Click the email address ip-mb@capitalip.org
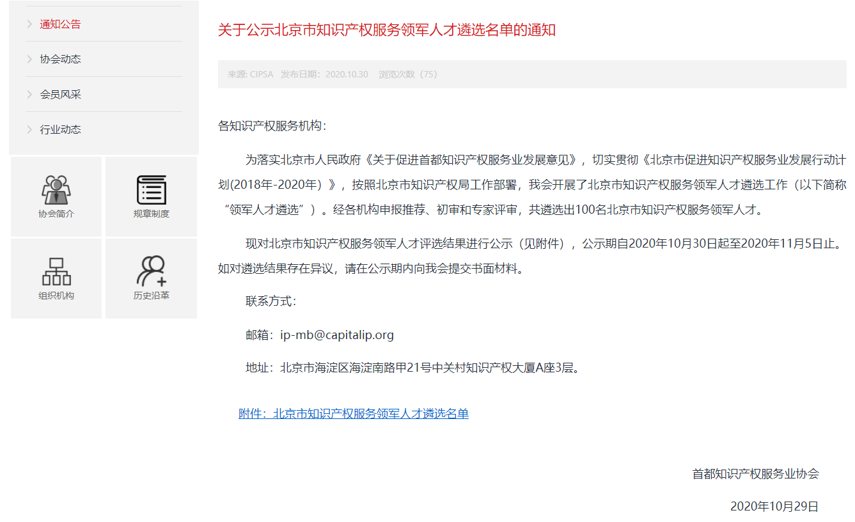This screenshot has height=522, width=855. point(337,335)
